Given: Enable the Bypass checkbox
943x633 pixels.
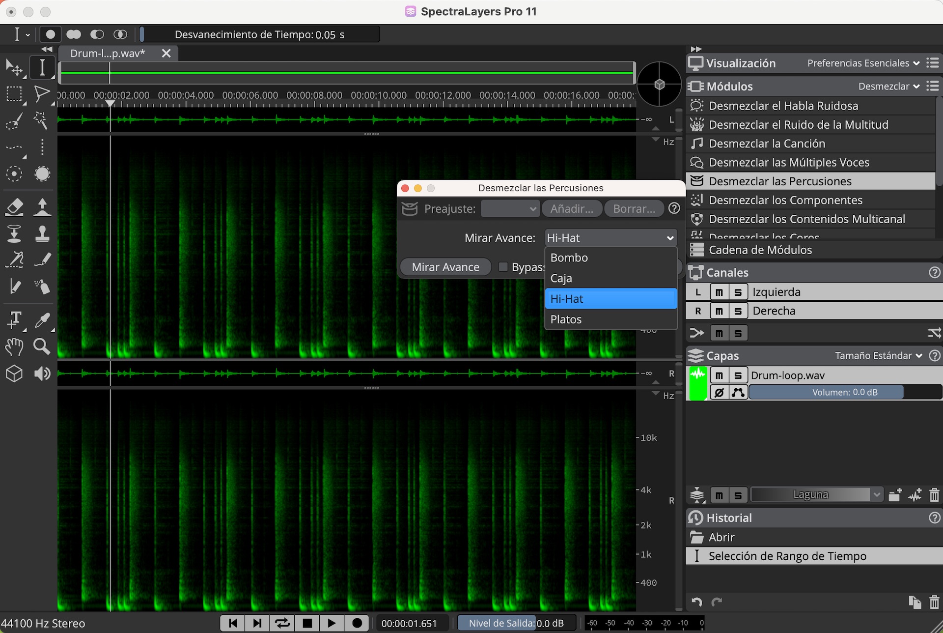Looking at the screenshot, I should coord(503,267).
